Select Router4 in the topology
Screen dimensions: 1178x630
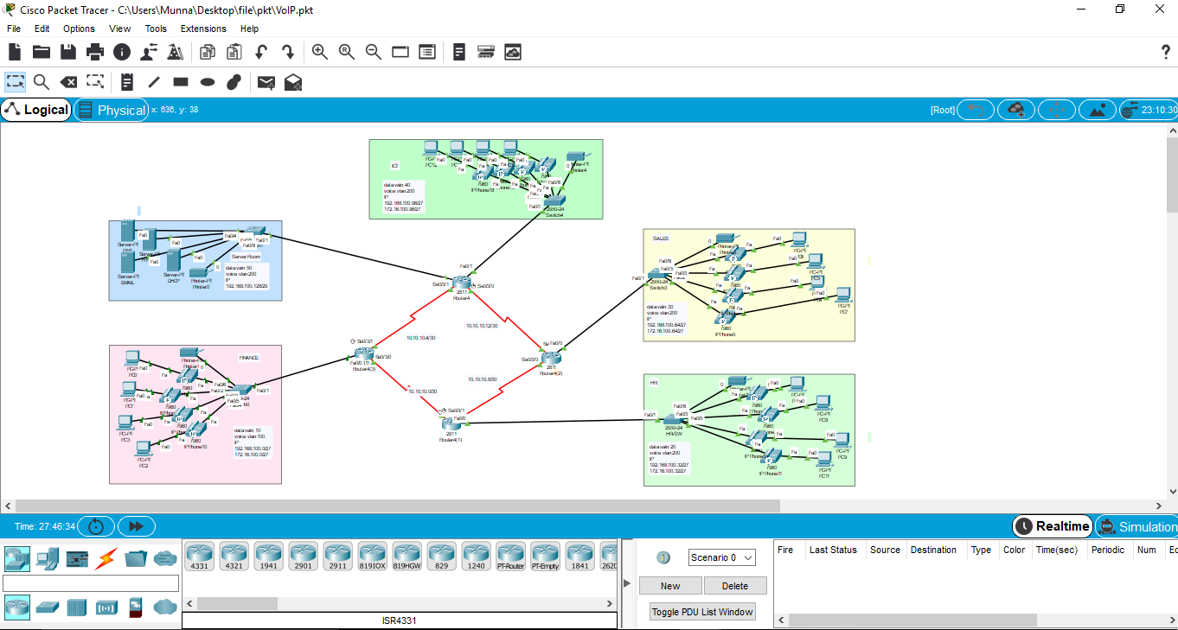[x=461, y=283]
